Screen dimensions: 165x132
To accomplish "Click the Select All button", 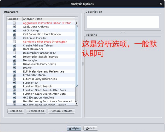I will 16,111.
